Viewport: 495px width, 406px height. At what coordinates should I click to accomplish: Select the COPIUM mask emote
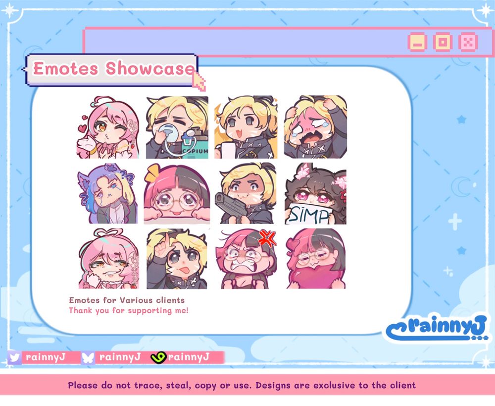coord(177,127)
